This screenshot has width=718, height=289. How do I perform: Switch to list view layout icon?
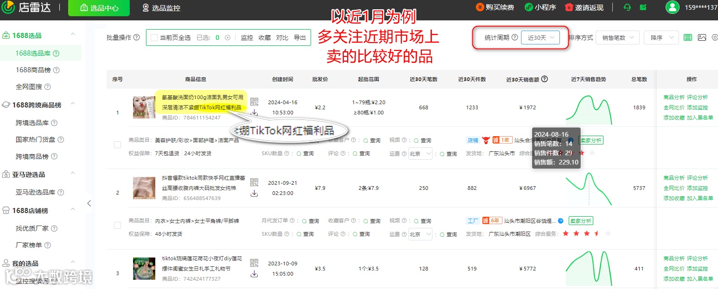point(688,38)
